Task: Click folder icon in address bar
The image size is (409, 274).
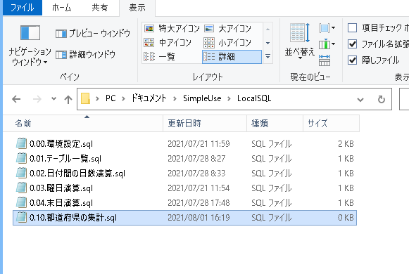Action: coord(86,99)
